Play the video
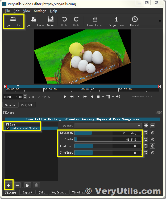 [x=78, y=97]
